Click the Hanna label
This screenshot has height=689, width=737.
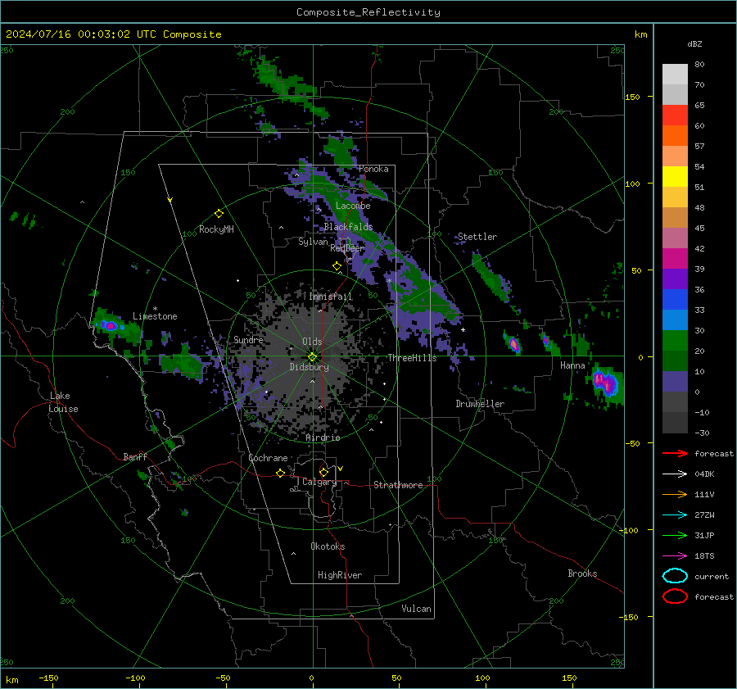pos(572,365)
